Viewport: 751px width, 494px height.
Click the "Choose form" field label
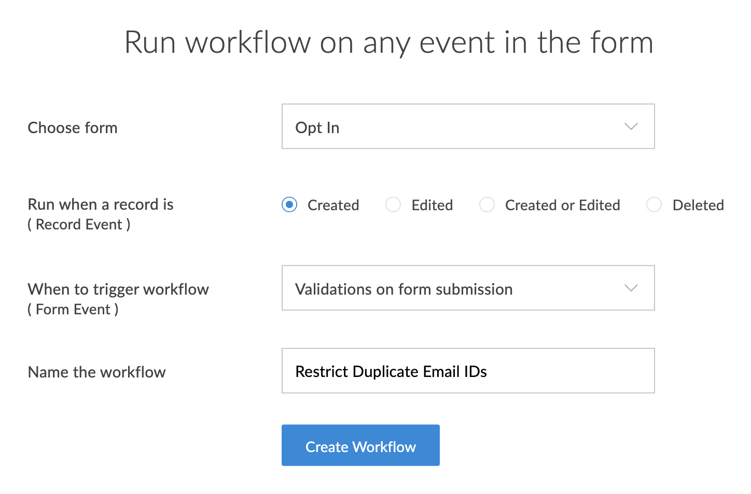(x=73, y=128)
